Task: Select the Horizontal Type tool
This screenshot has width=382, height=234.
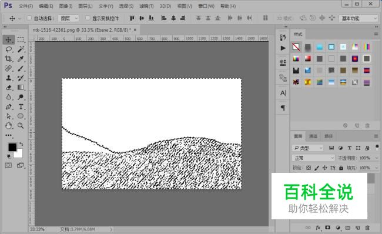Action: [x=21, y=107]
